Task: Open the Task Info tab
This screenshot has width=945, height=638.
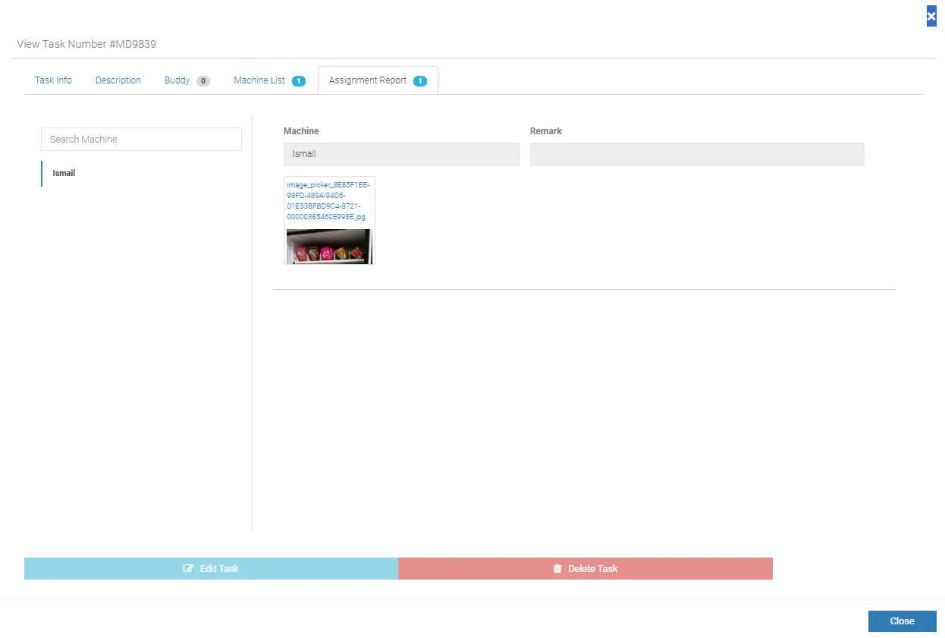Action: pyautogui.click(x=52, y=80)
